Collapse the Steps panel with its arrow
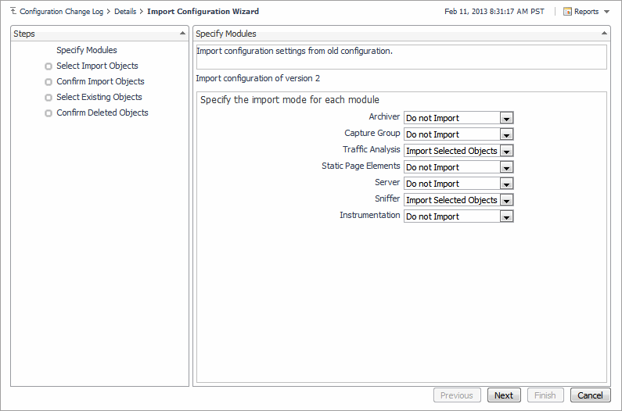 183,34
